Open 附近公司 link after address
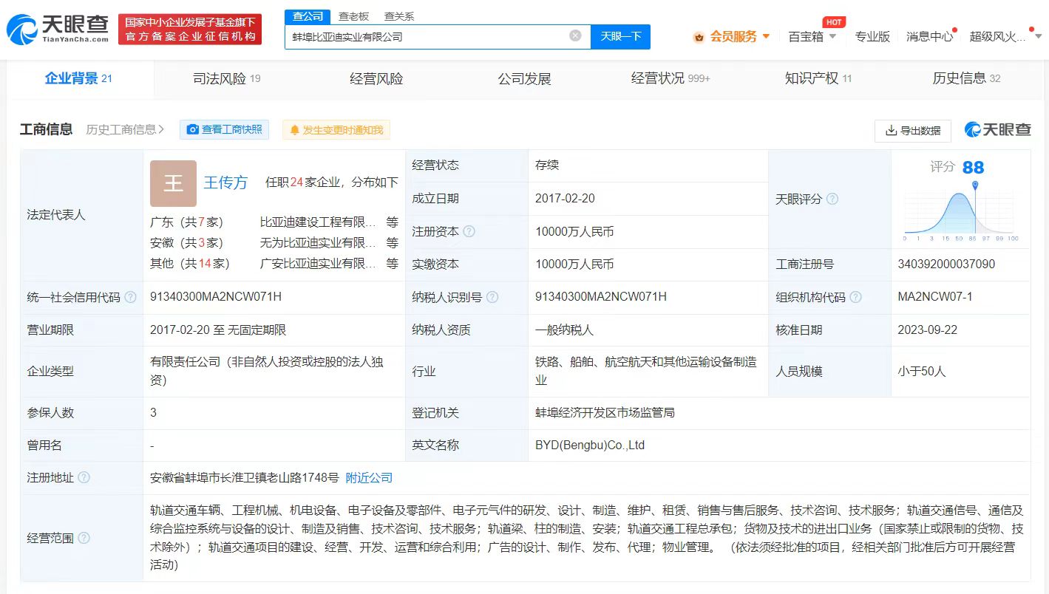Screen dimensions: 1049x594 tap(369, 478)
